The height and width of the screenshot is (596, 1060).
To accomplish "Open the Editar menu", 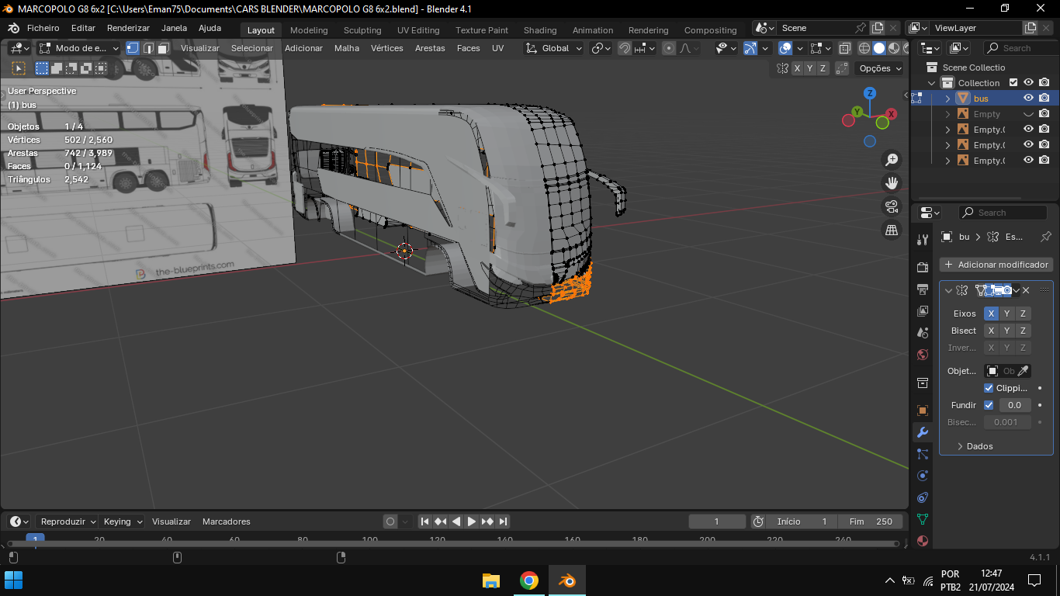I will (x=83, y=28).
